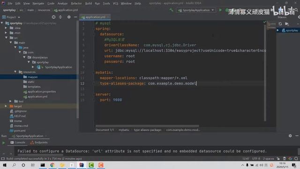
Task: Click the 2 spaces indent indicator
Action: 269,159
